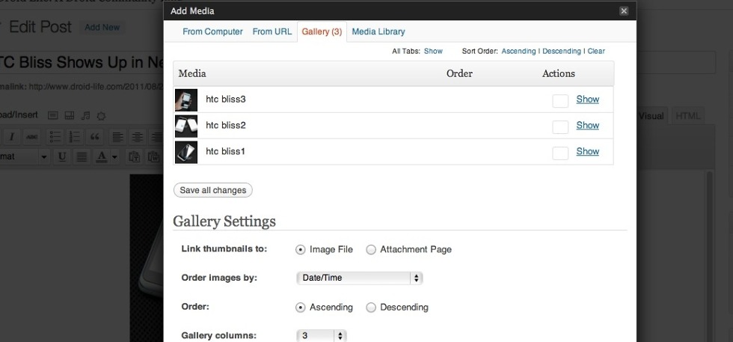
Task: Choose Image File for thumbnail links
Action: [301, 250]
